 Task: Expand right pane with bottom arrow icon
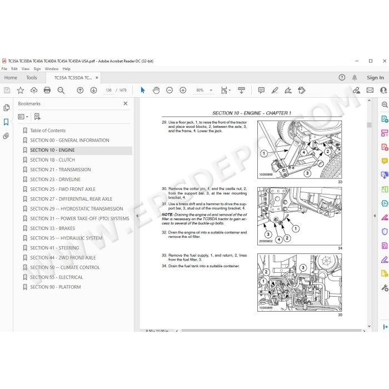(385, 327)
